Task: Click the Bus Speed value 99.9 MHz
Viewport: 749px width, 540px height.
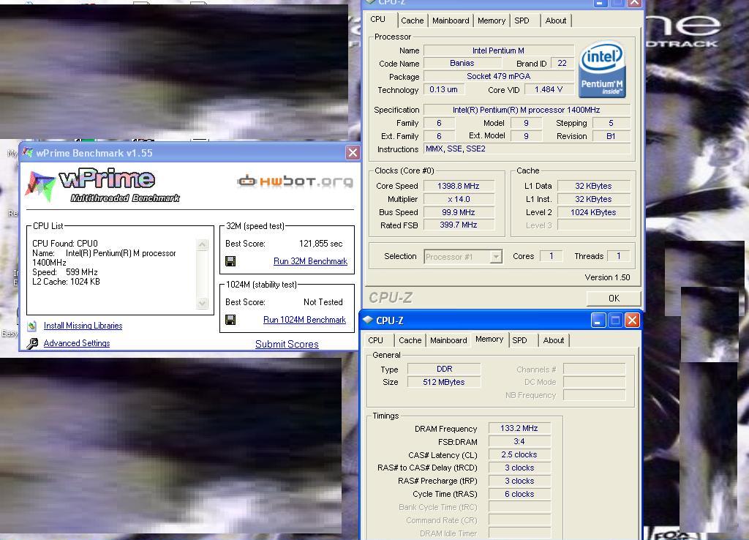Action: point(459,212)
